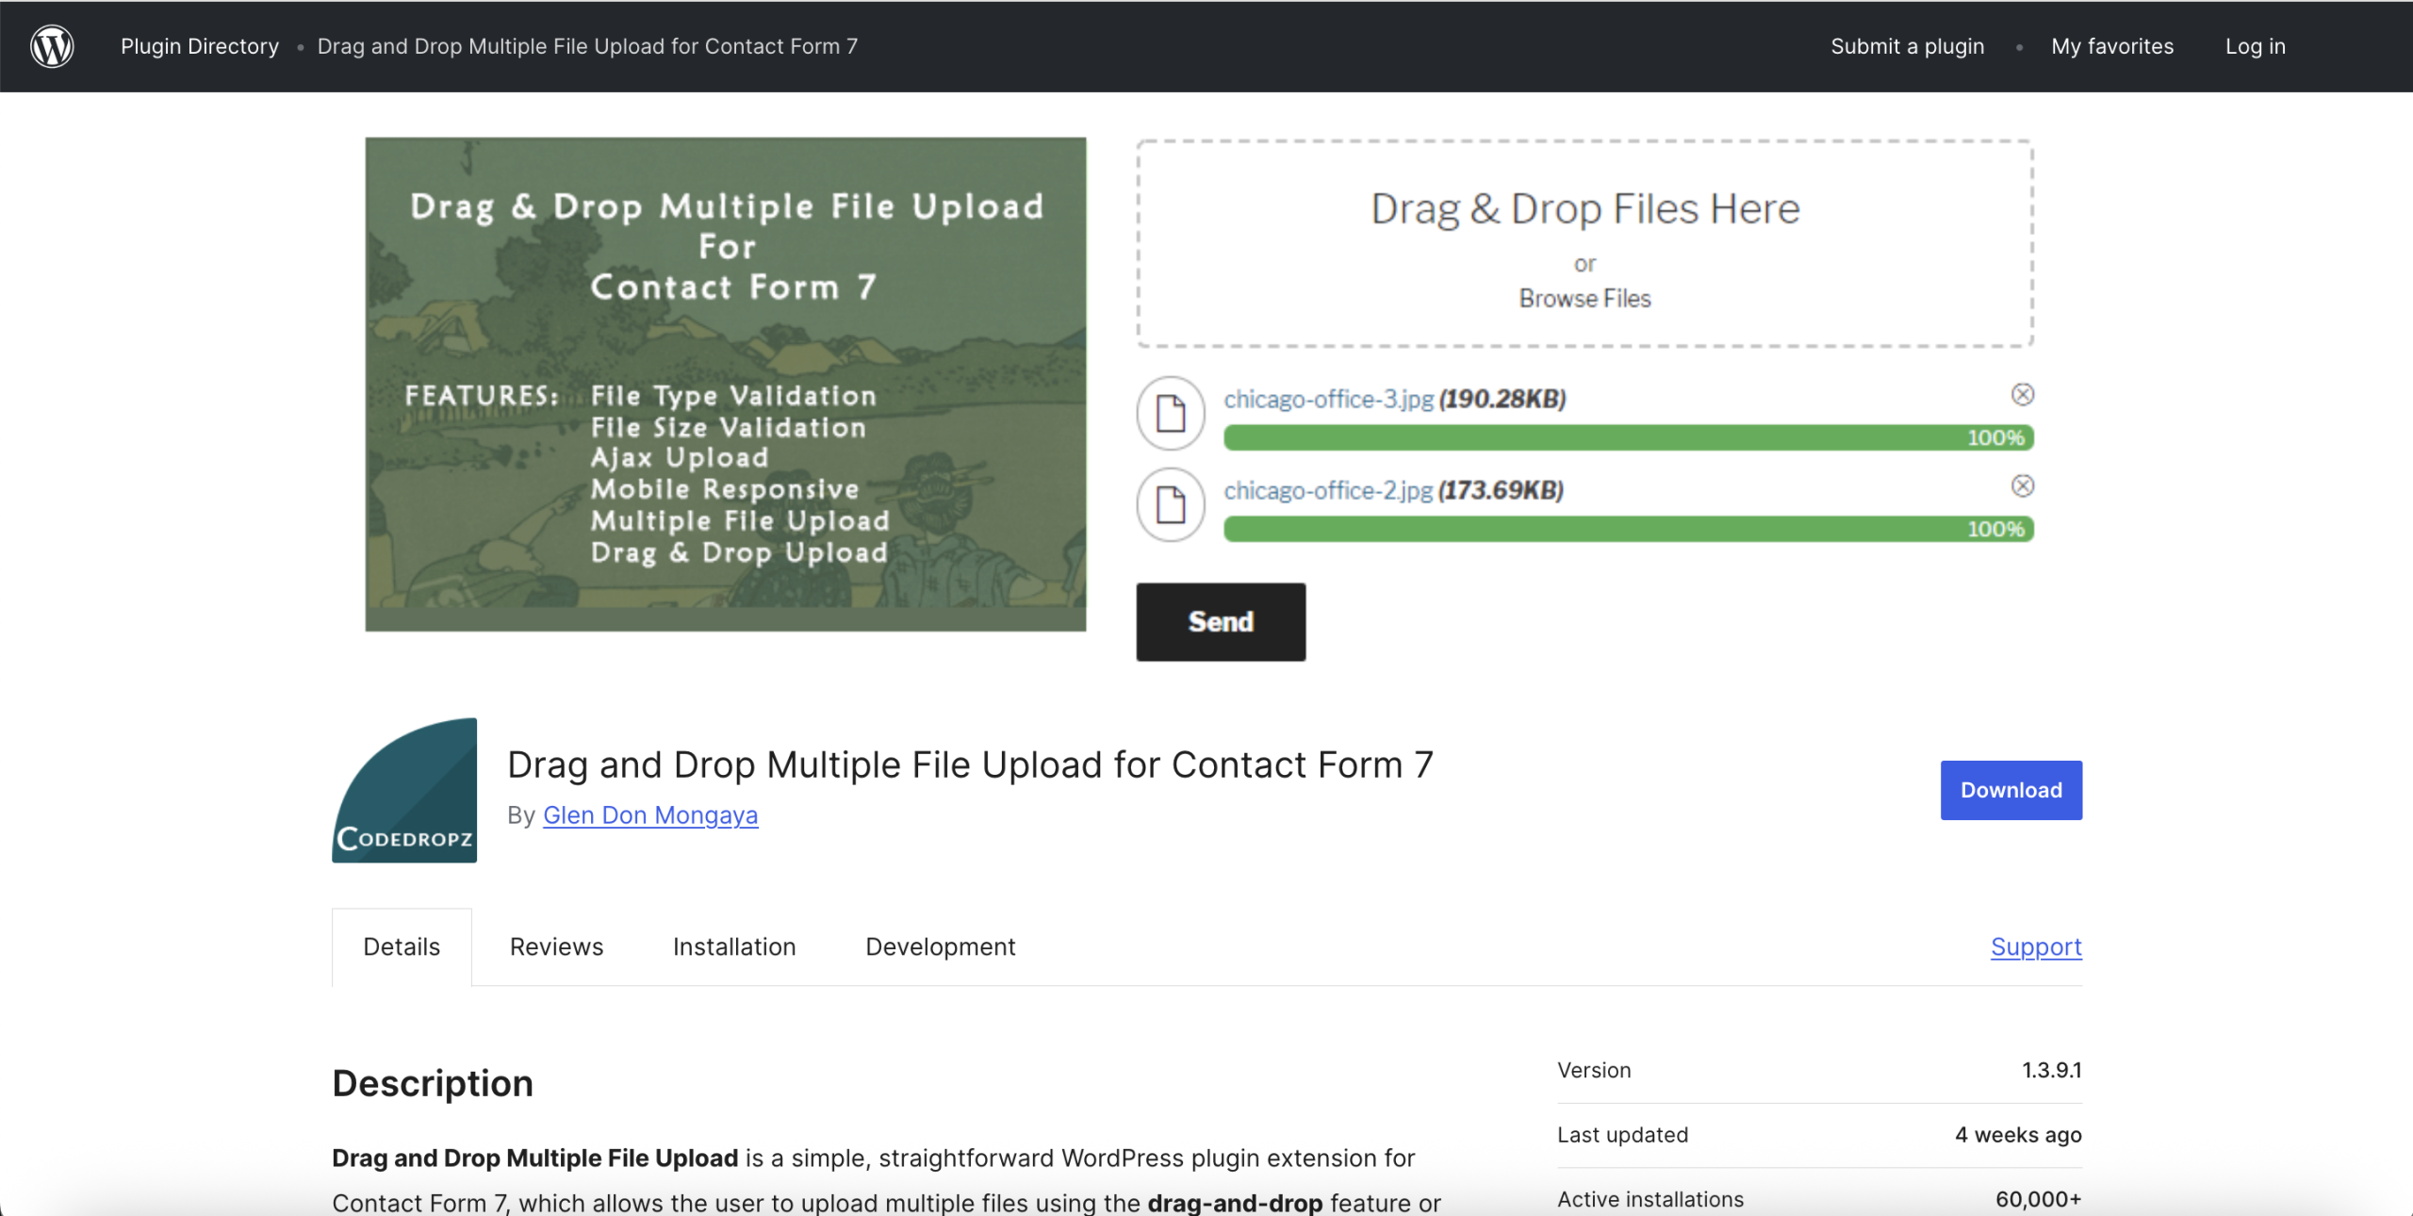Image resolution: width=2413 pixels, height=1216 pixels.
Task: Switch to the Reviews tab
Action: click(x=556, y=946)
